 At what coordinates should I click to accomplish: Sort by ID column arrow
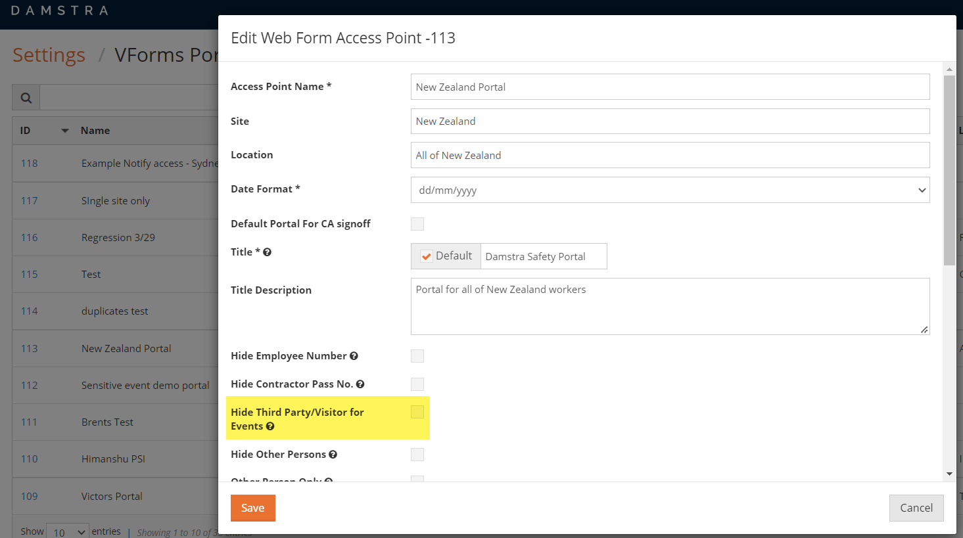point(65,131)
